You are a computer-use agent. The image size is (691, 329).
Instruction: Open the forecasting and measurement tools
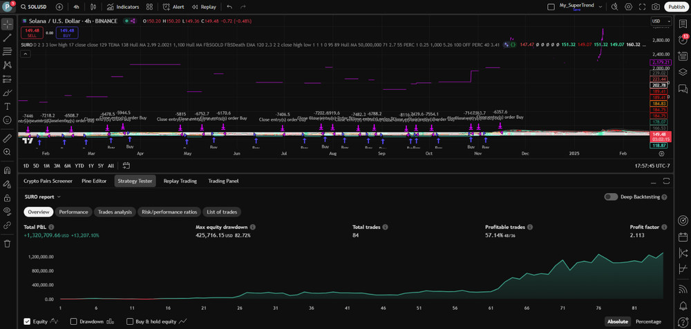click(x=7, y=79)
